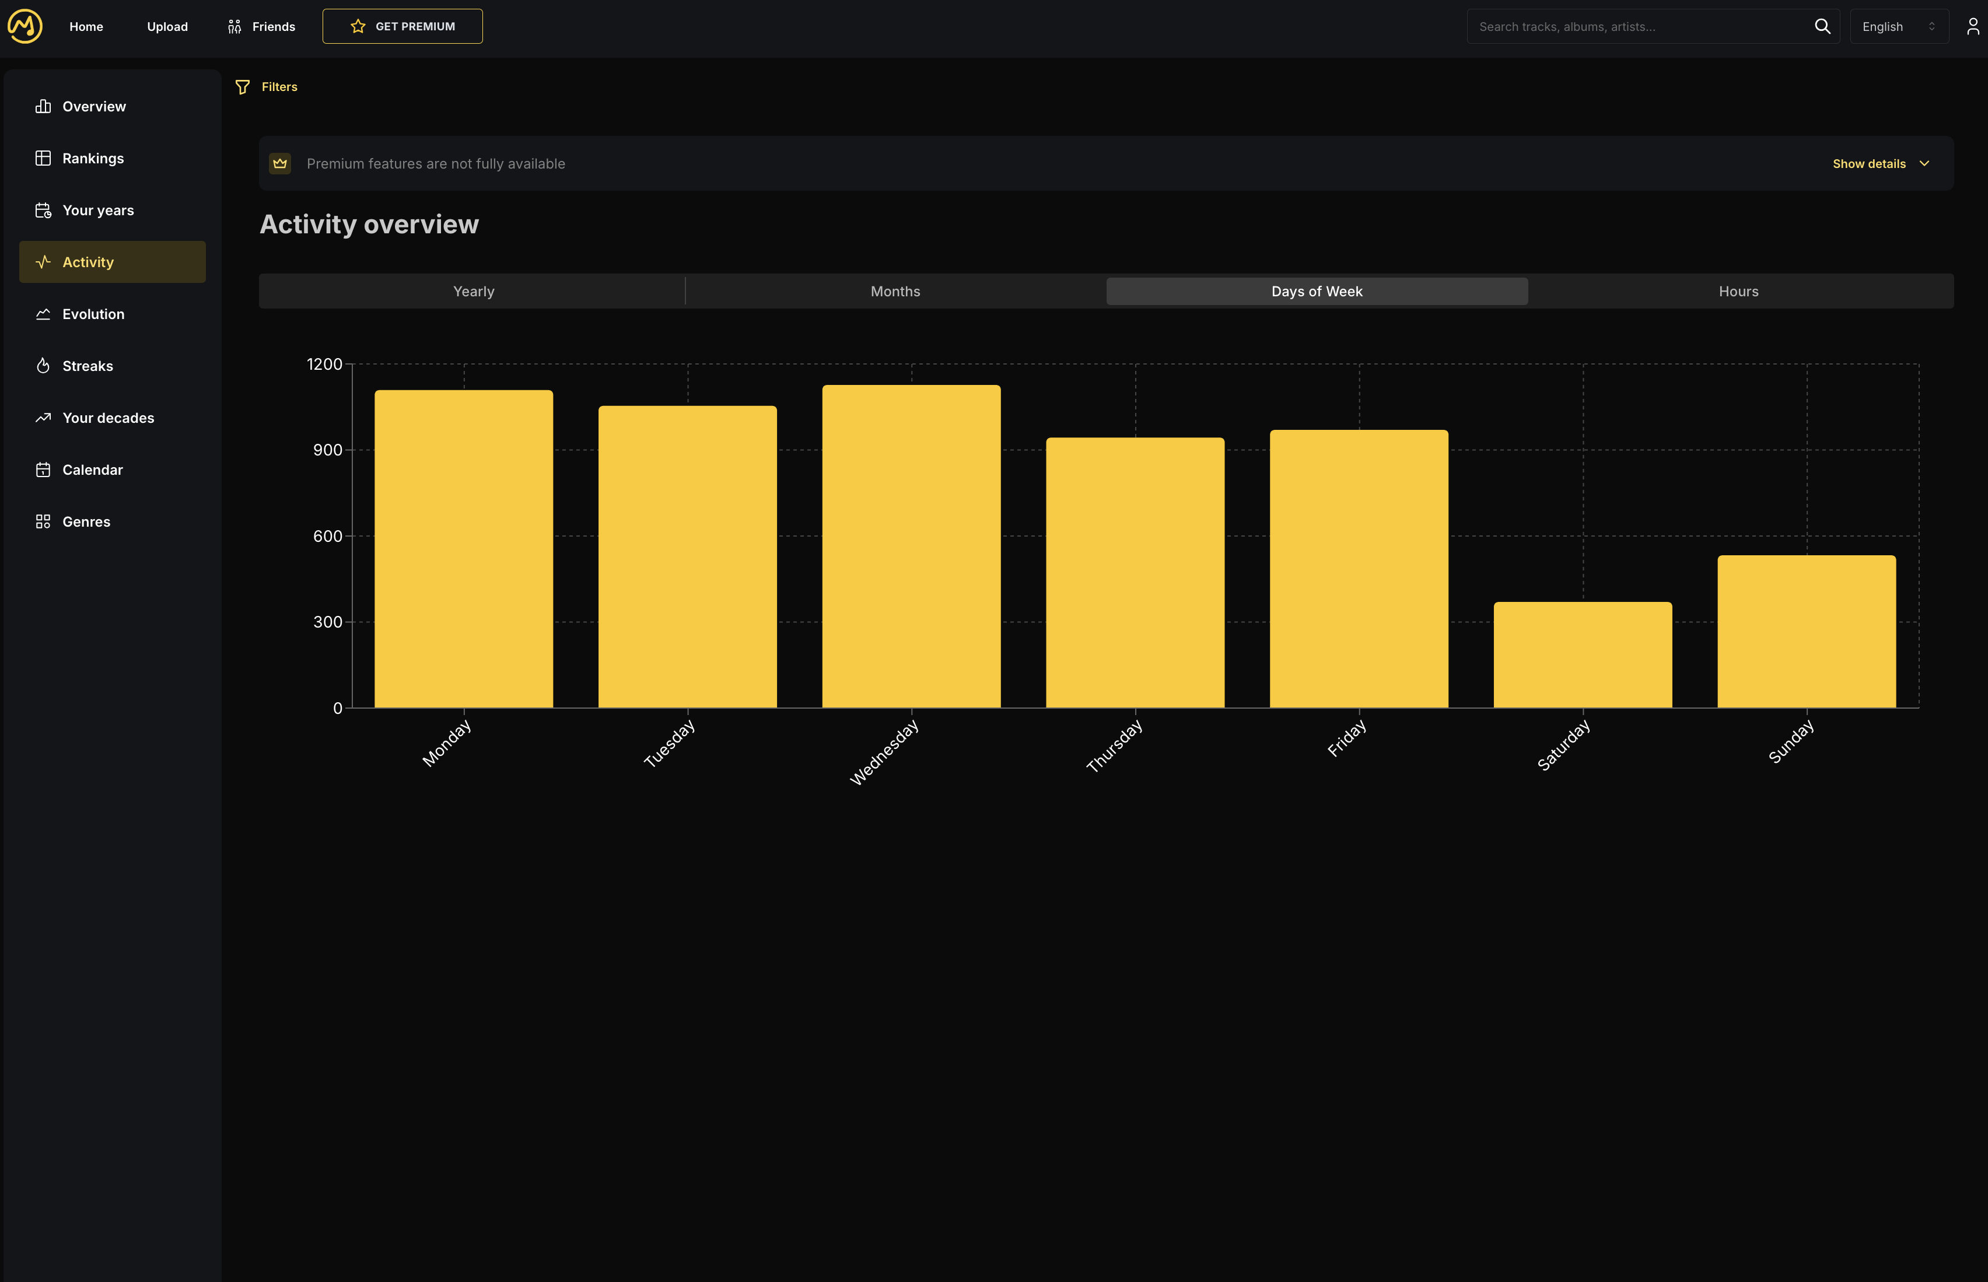Open the Calendar section
This screenshot has height=1282, width=1988.
click(92, 470)
